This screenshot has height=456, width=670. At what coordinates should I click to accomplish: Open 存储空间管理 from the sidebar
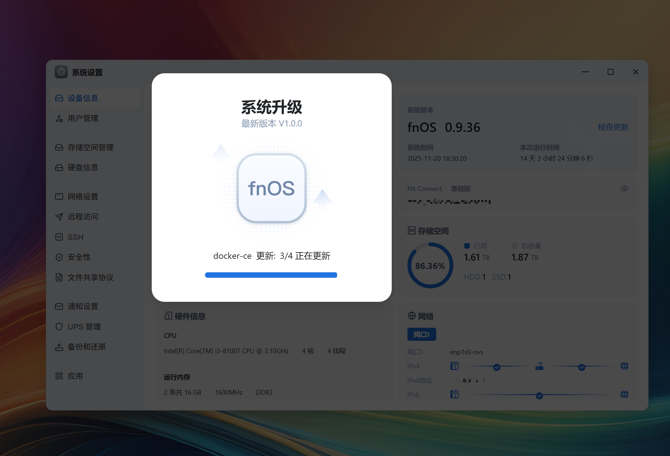[x=95, y=147]
